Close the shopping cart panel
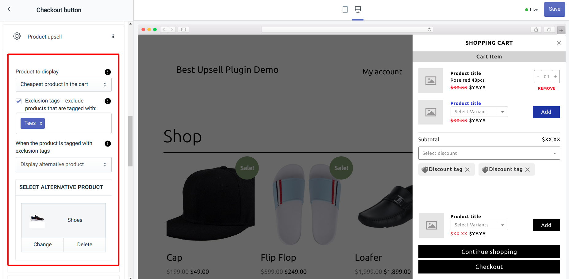This screenshot has width=569, height=279. pyautogui.click(x=559, y=43)
